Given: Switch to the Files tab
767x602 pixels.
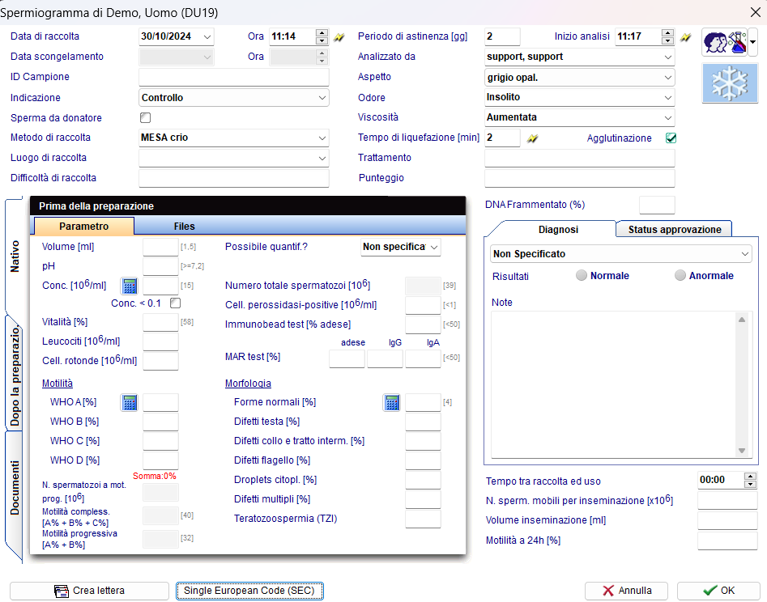Looking at the screenshot, I should pyautogui.click(x=185, y=227).
